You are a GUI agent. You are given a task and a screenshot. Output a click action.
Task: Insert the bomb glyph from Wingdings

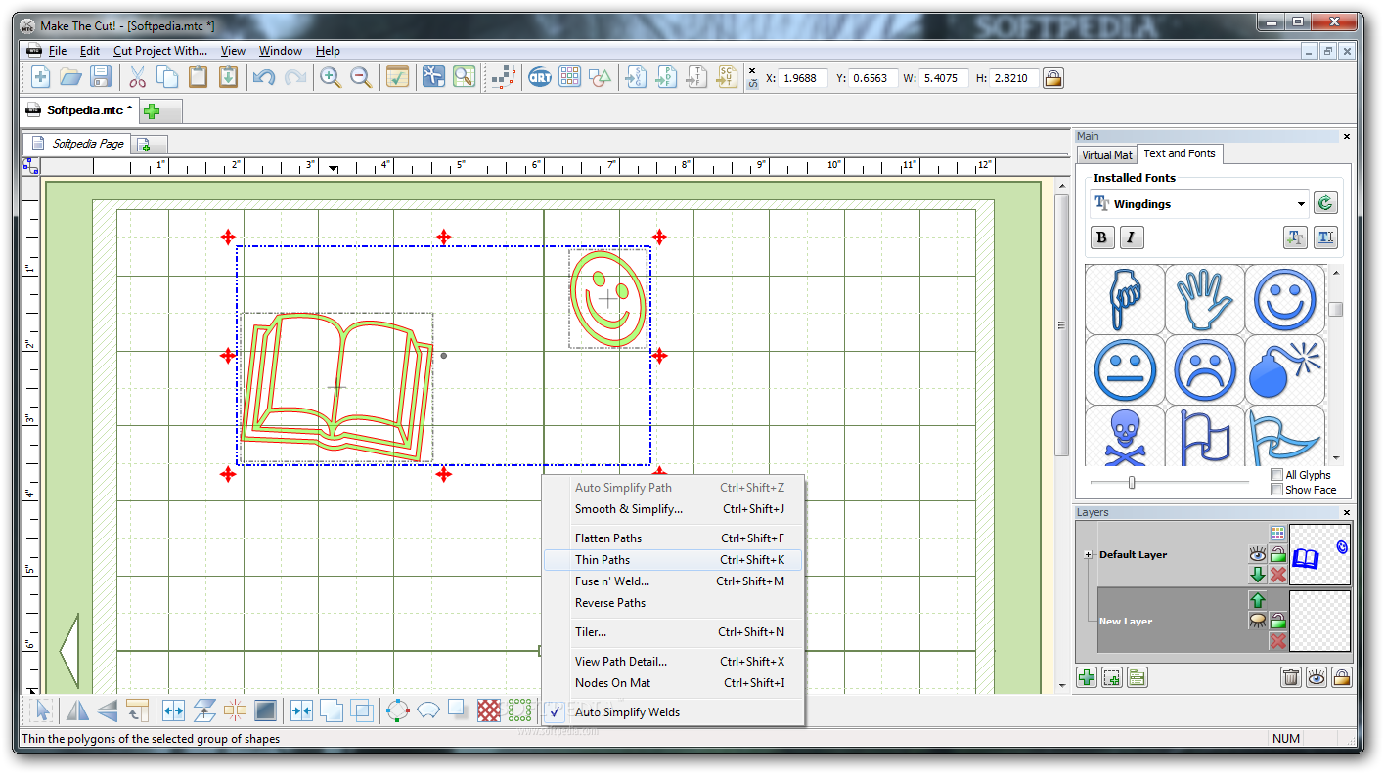[1285, 369]
